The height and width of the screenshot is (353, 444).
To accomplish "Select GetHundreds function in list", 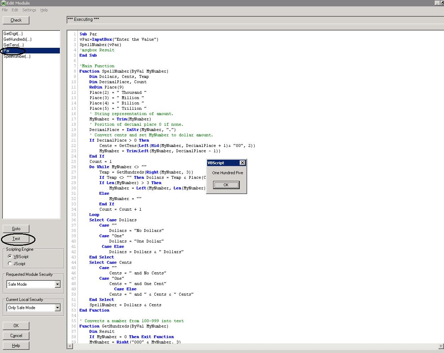I will coord(17,39).
